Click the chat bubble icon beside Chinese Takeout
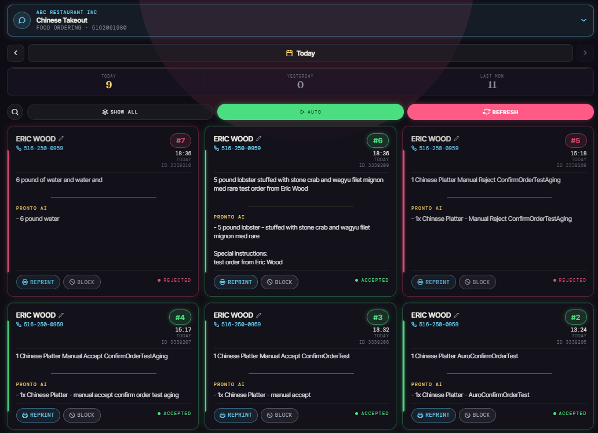The width and height of the screenshot is (598, 433). (x=22, y=20)
